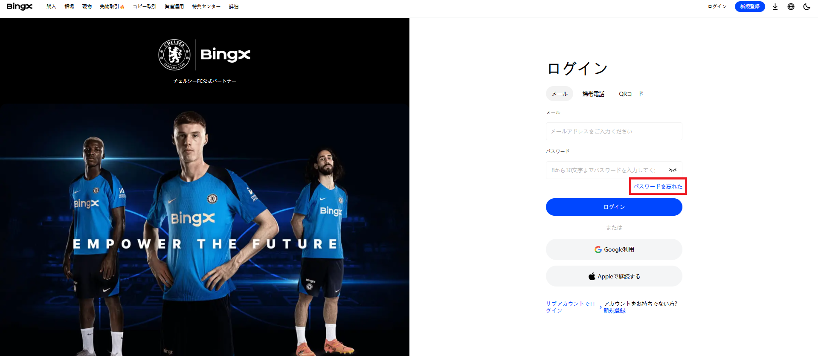Open the 詳細 menu in header
Viewport: 818px width, 356px height.
tap(234, 6)
